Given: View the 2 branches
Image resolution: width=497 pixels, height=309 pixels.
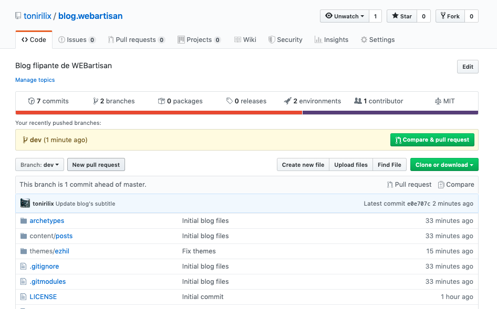Looking at the screenshot, I should click(x=113, y=101).
